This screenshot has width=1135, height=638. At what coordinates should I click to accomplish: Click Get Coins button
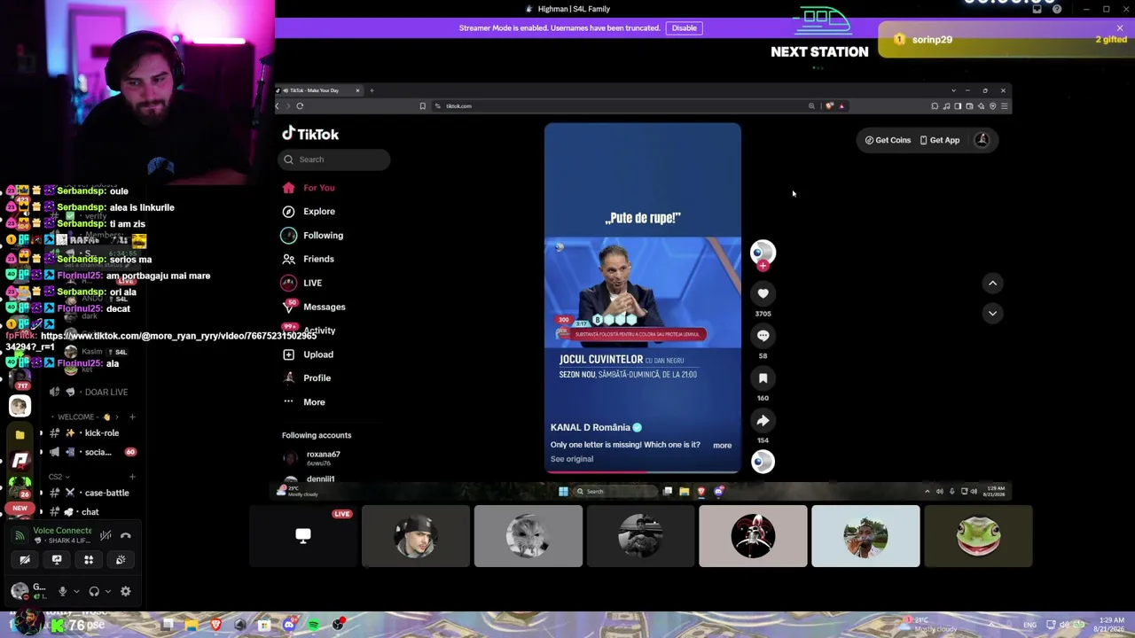[888, 140]
